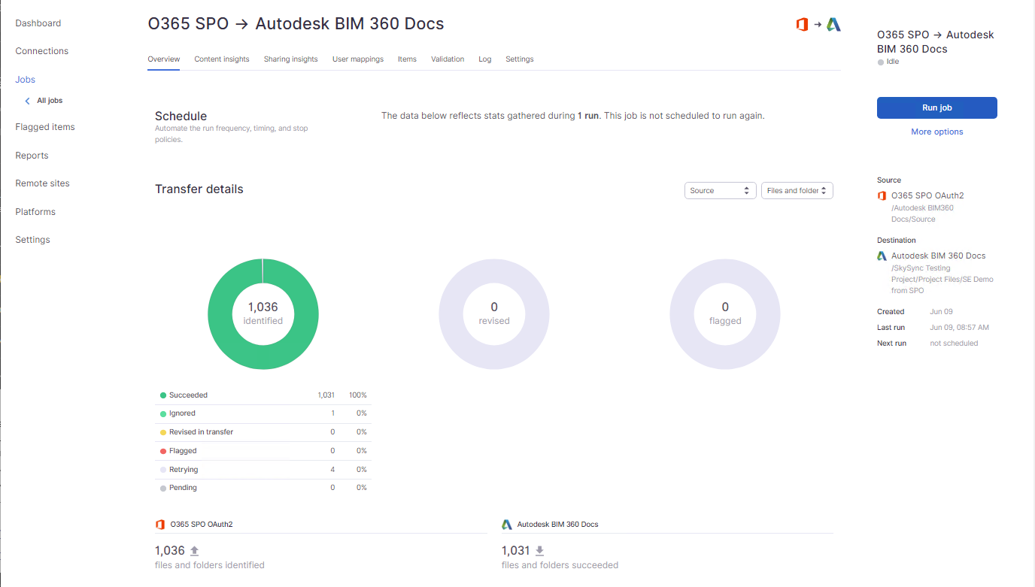Open Reports in sidebar
The image size is (1035, 587).
point(32,156)
